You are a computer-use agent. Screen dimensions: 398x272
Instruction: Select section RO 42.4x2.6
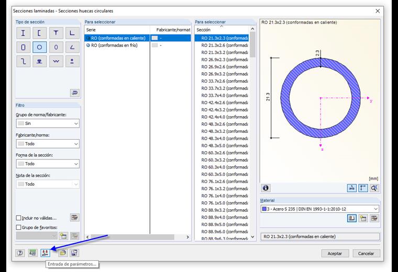pyautogui.click(x=222, y=103)
